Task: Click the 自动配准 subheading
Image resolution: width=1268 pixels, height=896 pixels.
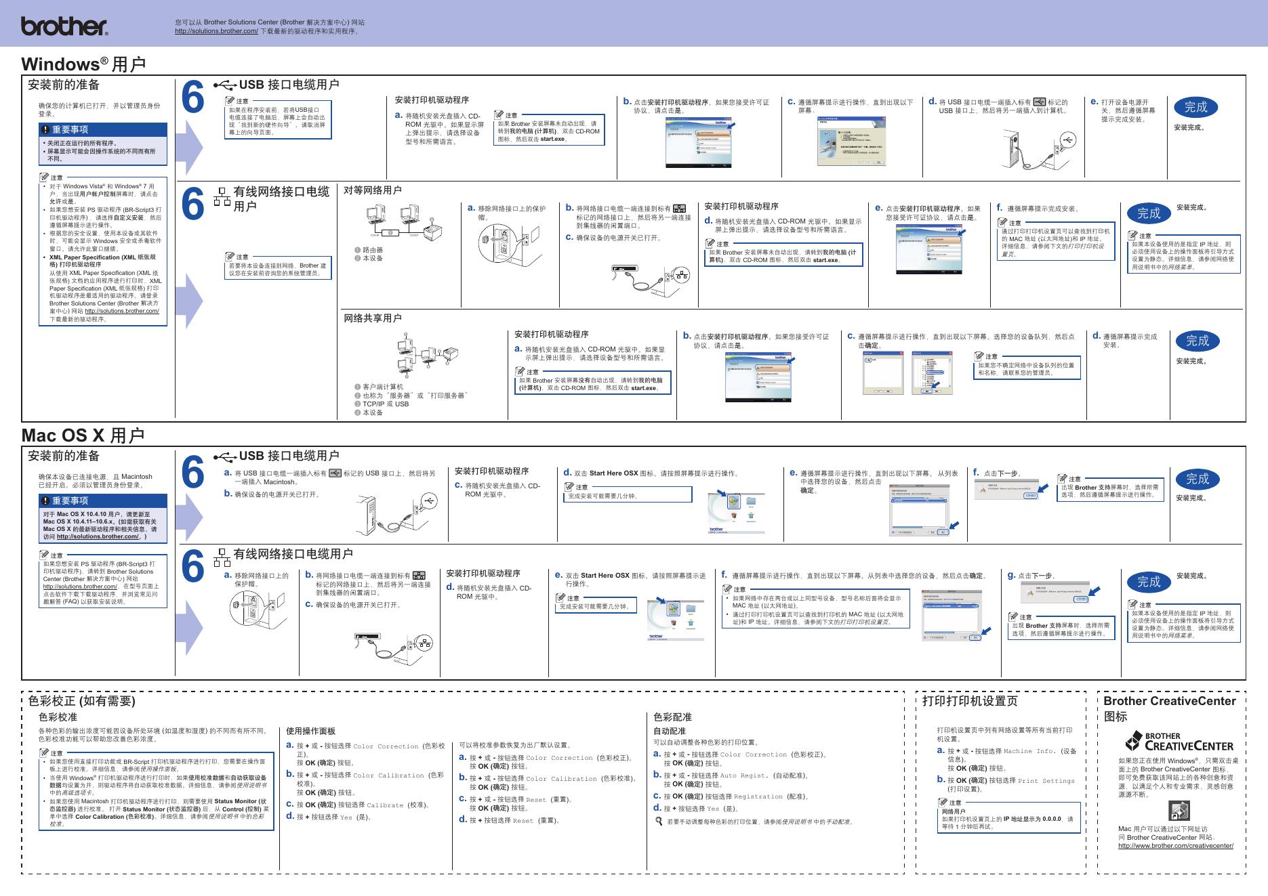Action: pyautogui.click(x=670, y=731)
